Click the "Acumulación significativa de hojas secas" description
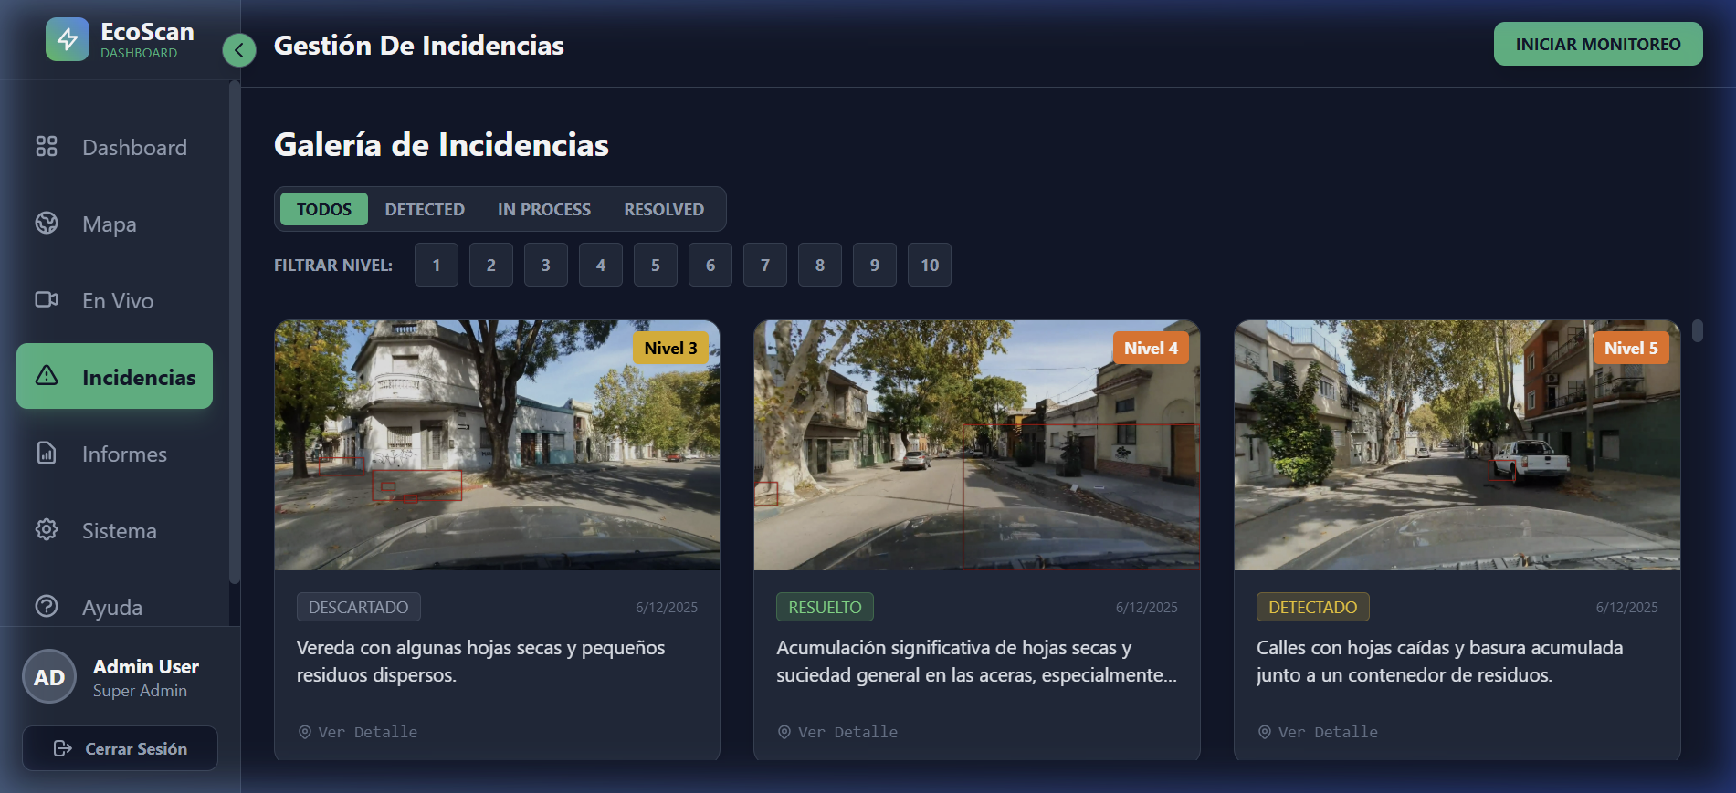Viewport: 1736px width, 793px height. 976,661
